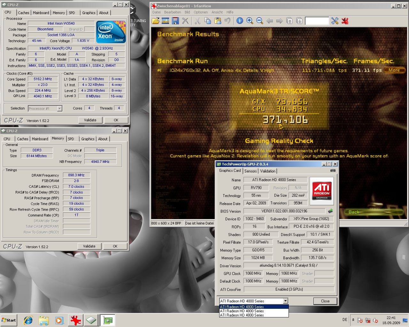Click the previous page icon in IrfanView
Screen dimensions: 409x327
click(x=289, y=21)
